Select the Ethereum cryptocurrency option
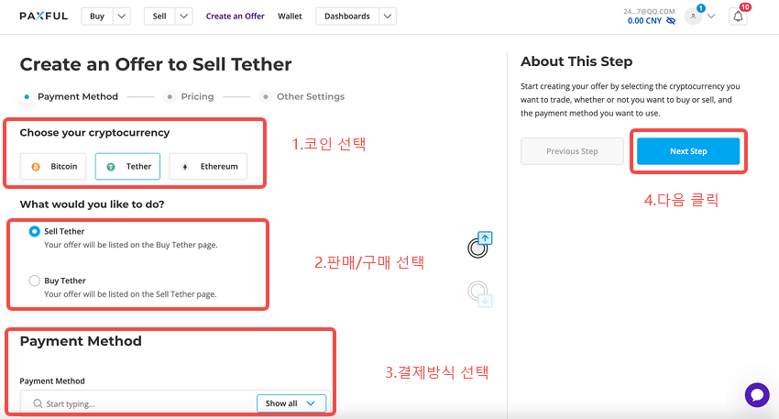This screenshot has width=779, height=419. pyautogui.click(x=208, y=167)
